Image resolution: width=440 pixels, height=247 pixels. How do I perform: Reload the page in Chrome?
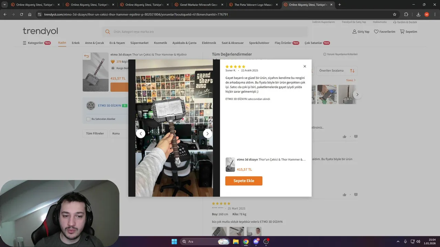click(x=21, y=14)
